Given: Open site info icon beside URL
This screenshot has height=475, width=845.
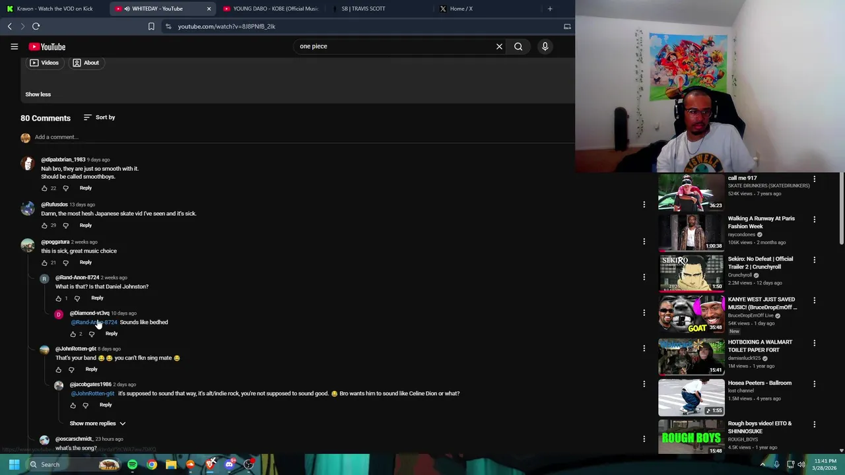Looking at the screenshot, I should point(168,26).
